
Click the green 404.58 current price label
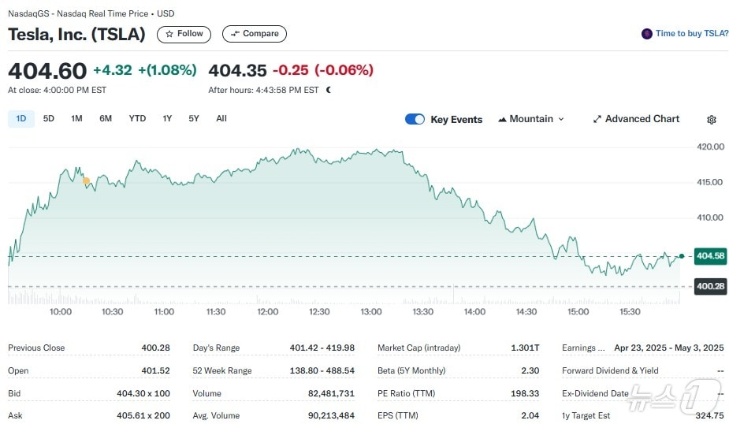coord(710,256)
